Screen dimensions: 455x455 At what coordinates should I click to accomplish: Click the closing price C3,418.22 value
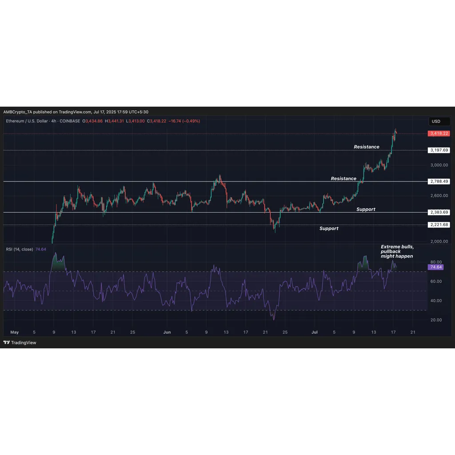(x=156, y=121)
